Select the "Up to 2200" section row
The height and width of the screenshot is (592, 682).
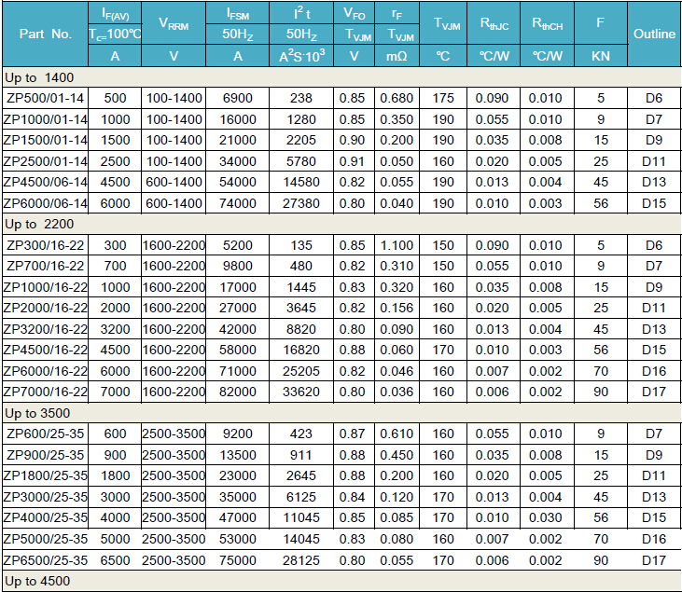click(39, 224)
